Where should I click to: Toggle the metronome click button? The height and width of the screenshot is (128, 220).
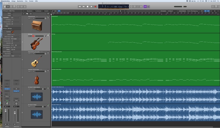click(148, 7)
